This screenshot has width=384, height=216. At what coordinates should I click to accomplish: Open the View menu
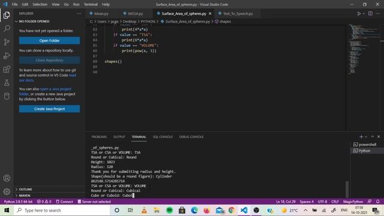tap(55, 4)
